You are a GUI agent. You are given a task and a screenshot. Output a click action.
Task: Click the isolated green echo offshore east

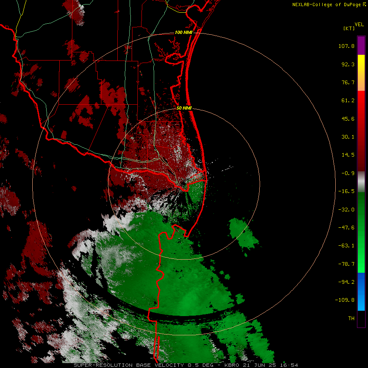click(244, 233)
